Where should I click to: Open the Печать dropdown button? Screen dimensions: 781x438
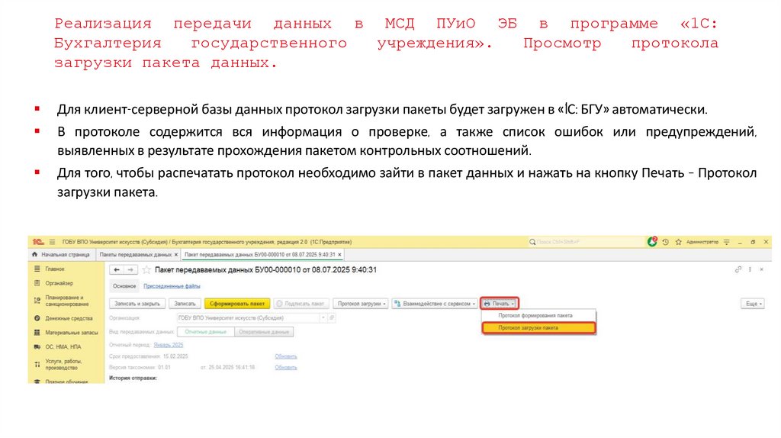[500, 304]
